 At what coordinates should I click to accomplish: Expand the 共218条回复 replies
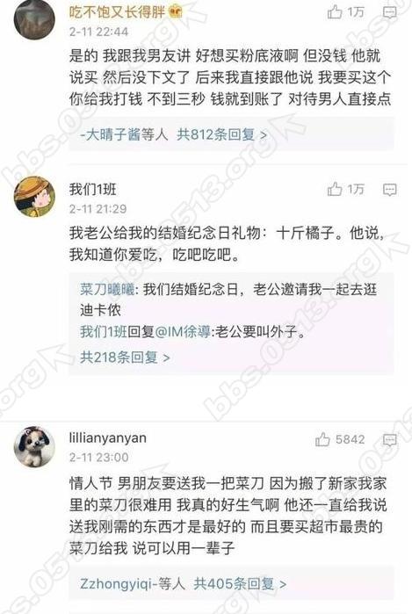coord(125,358)
